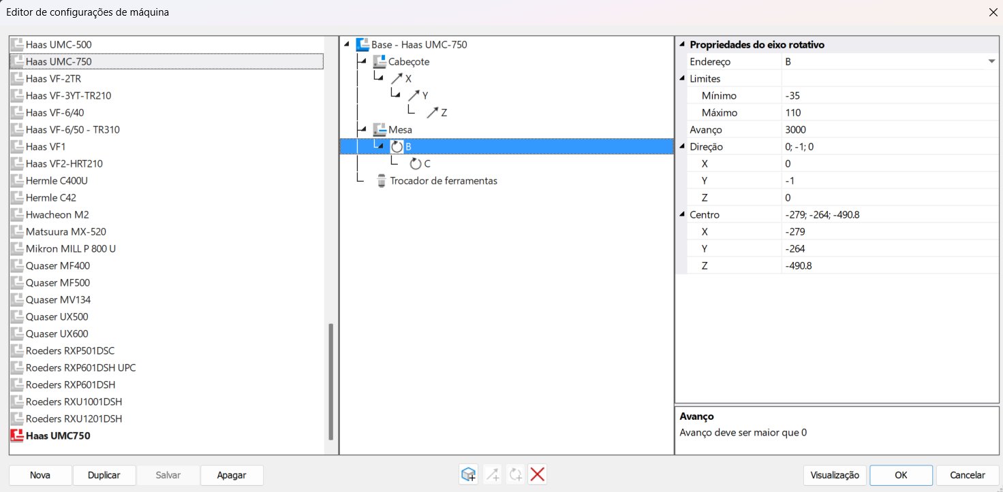The width and height of the screenshot is (1003, 492).
Task: Click the machine icon beside Haas VF1
Action: click(x=17, y=146)
